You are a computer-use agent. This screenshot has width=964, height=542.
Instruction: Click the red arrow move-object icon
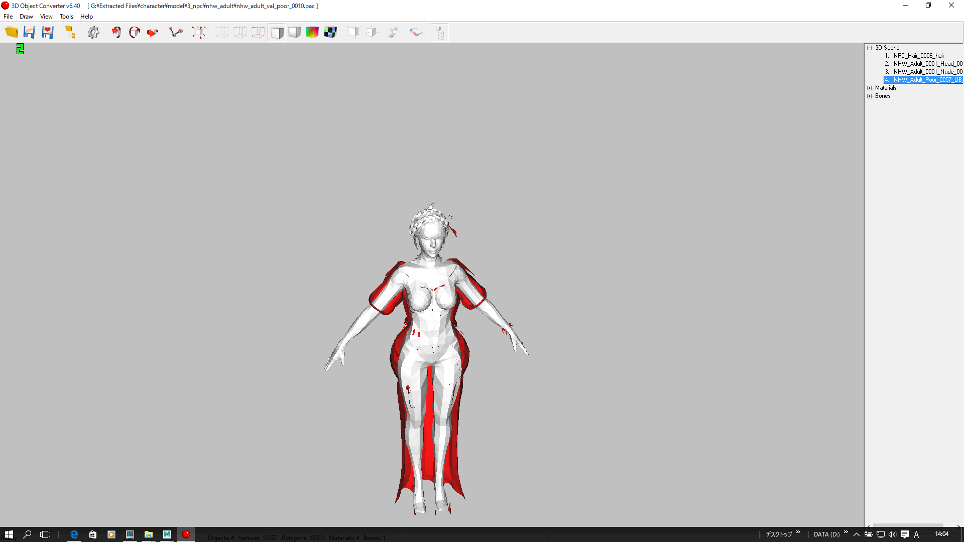[152, 33]
